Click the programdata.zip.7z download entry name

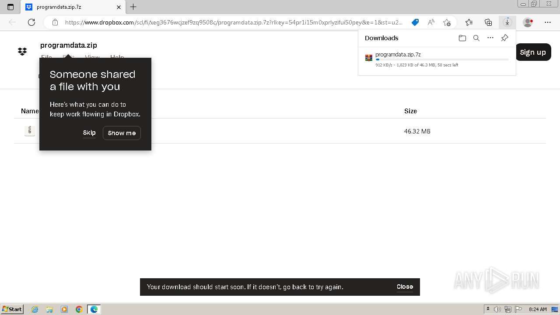[398, 55]
